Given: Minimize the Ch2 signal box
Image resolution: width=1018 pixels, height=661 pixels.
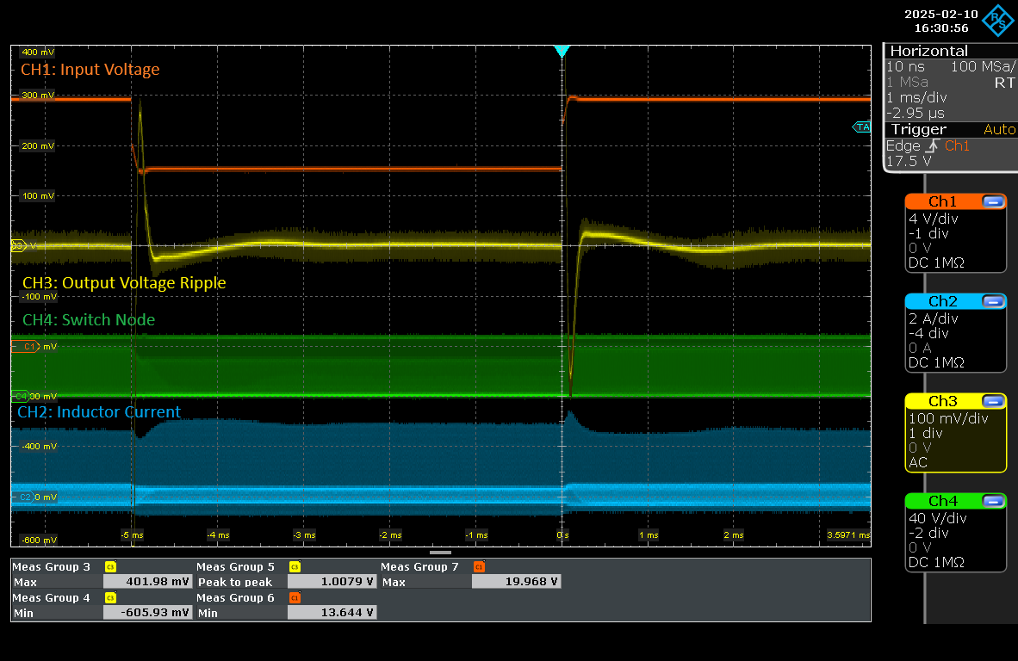Looking at the screenshot, I should point(993,301).
